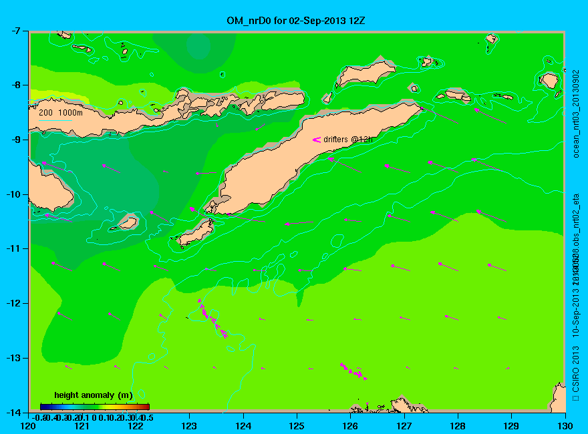Click longitude tick label "125"
588x434 pixels.
click(297, 426)
